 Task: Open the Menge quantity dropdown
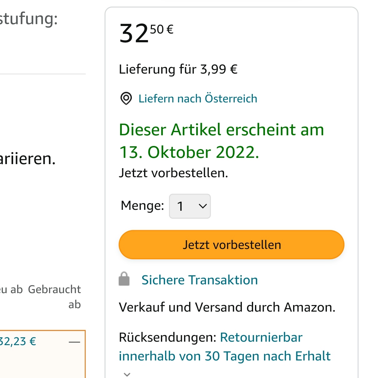pyautogui.click(x=190, y=206)
